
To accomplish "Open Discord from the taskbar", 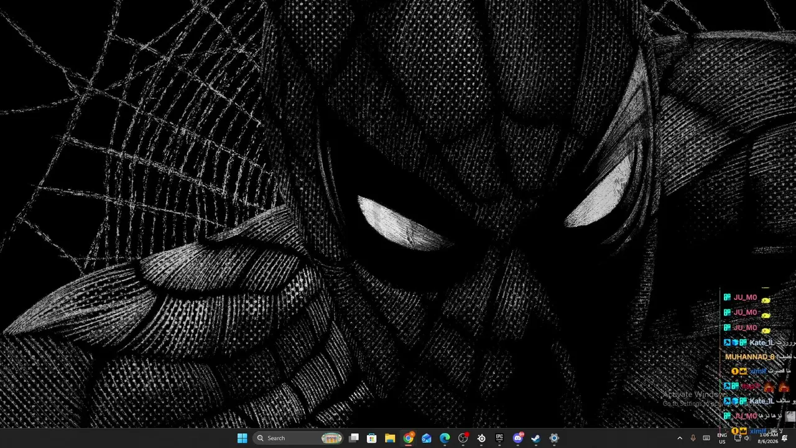I will pos(518,438).
